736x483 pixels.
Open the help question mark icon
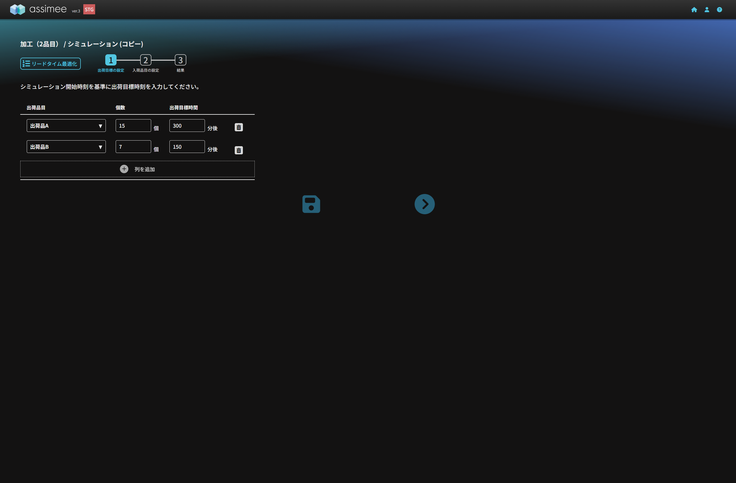pyautogui.click(x=719, y=10)
